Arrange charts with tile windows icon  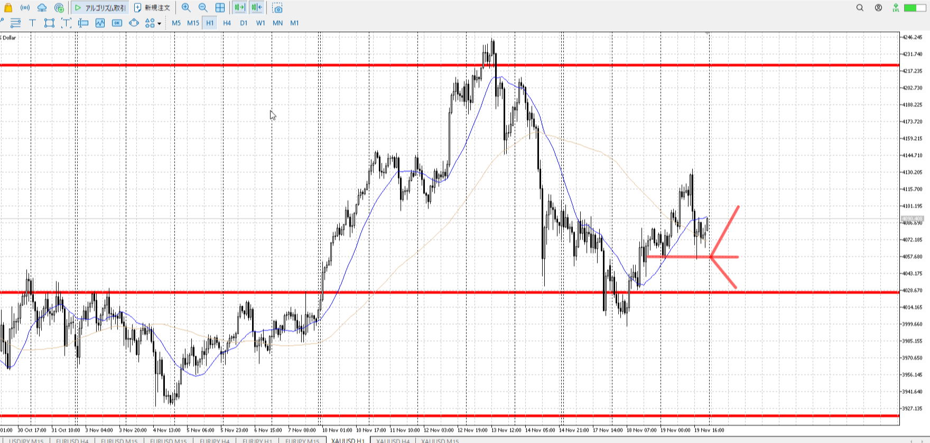[220, 8]
